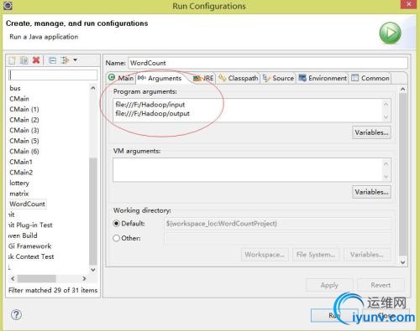Open the Common tab

coord(370,78)
